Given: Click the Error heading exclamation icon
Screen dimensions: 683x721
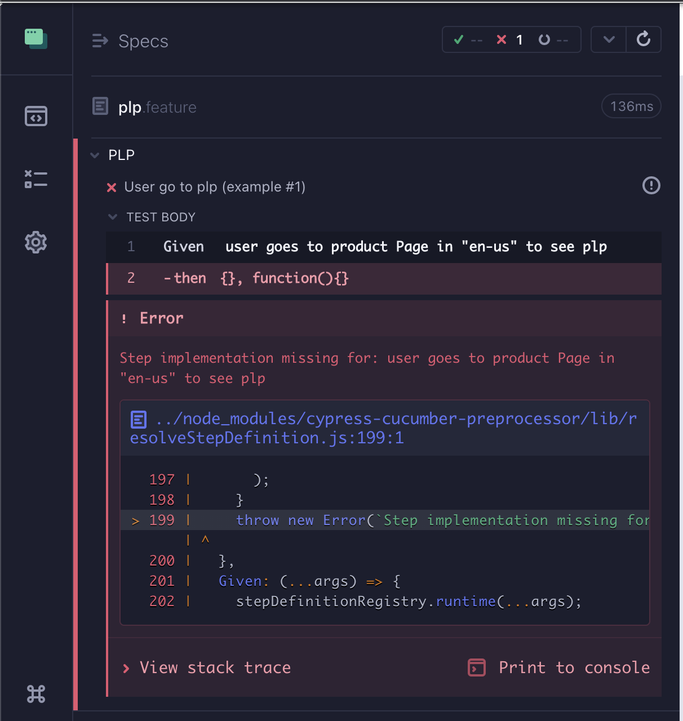Looking at the screenshot, I should point(124,319).
